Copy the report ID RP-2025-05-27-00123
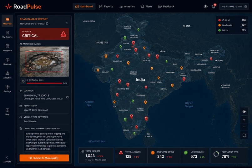 pos(47,23)
